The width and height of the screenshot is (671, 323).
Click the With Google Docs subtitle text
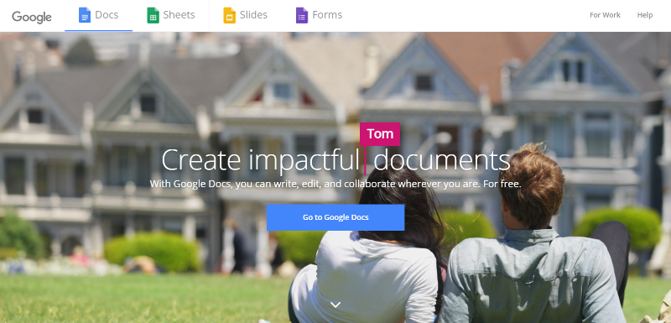pos(335,185)
